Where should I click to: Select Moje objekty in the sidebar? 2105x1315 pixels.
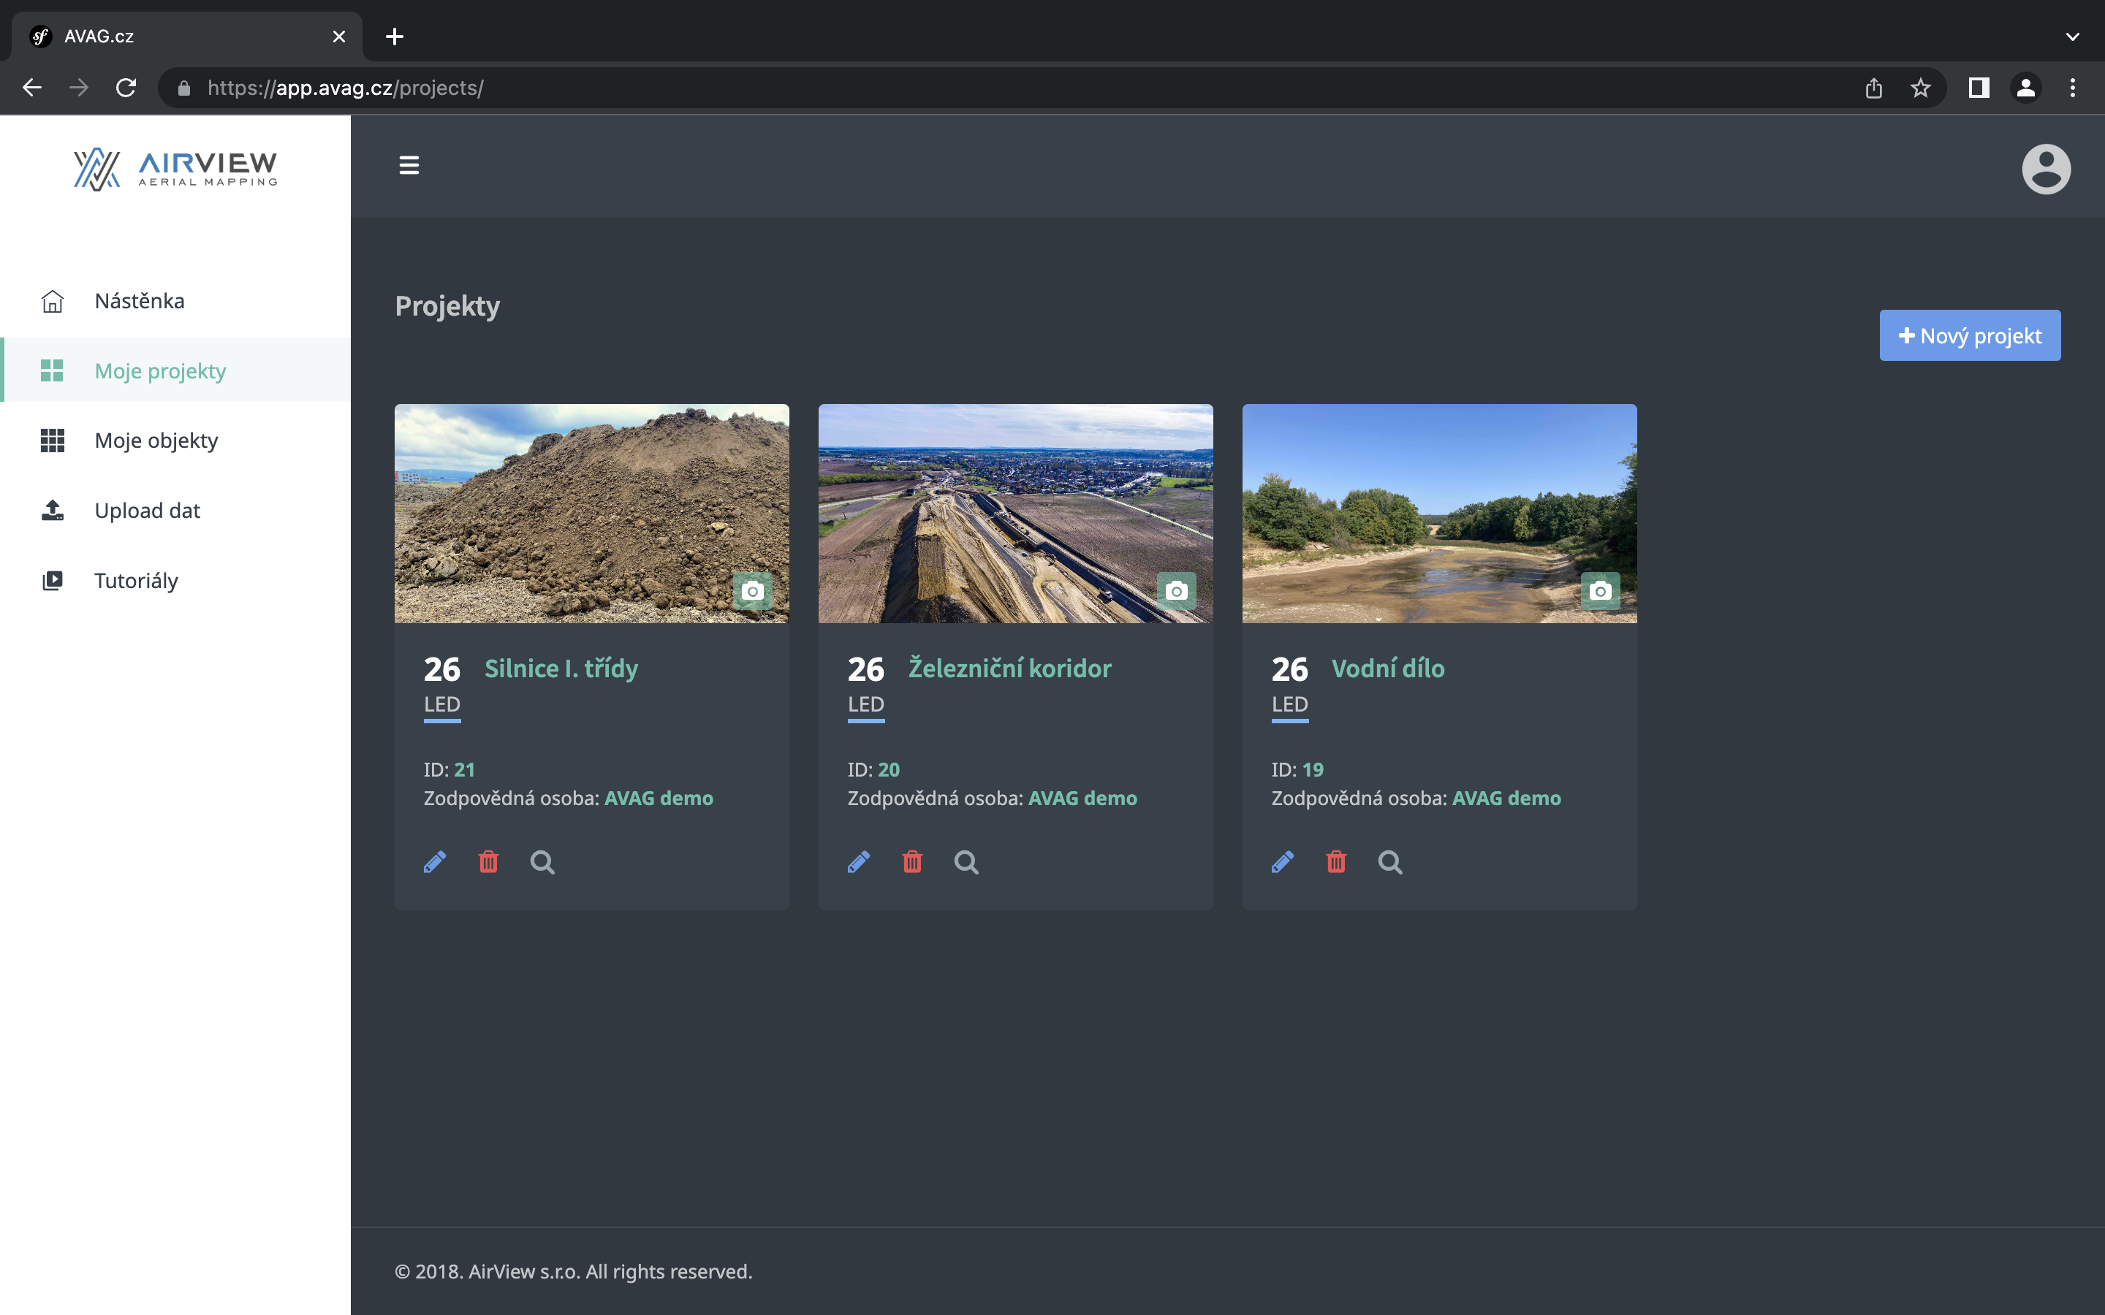pos(156,440)
